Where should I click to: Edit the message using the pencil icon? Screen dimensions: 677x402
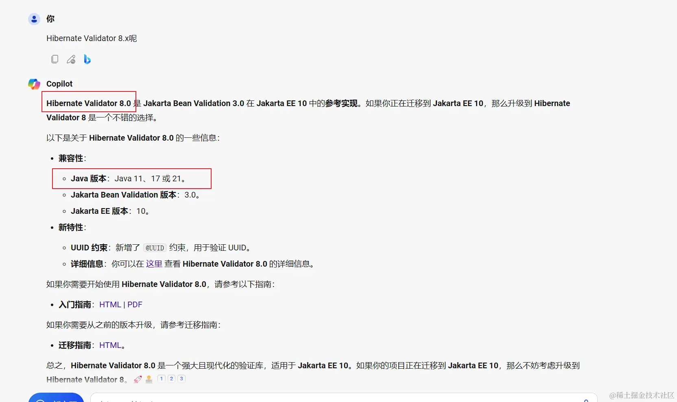71,59
